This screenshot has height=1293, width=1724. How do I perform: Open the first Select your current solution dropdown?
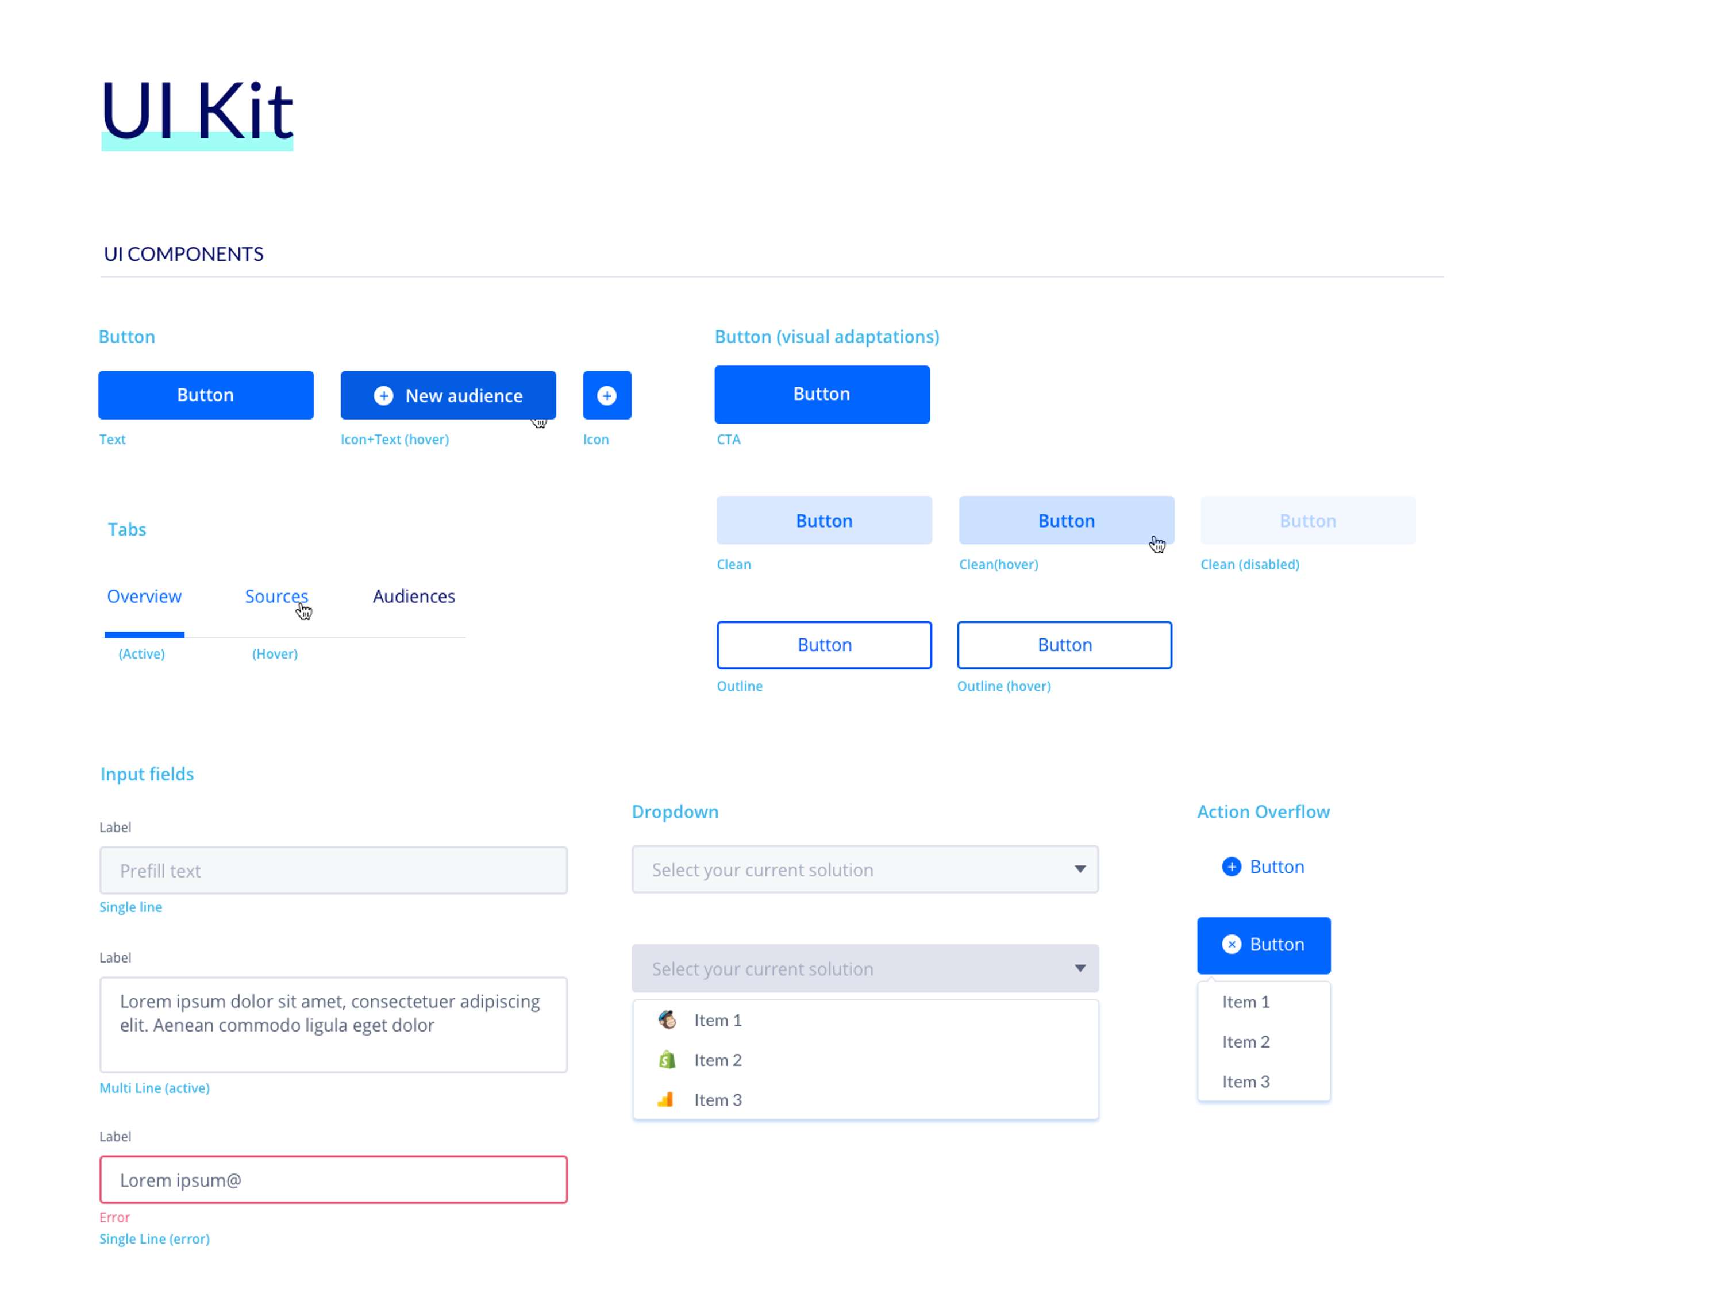point(865,869)
